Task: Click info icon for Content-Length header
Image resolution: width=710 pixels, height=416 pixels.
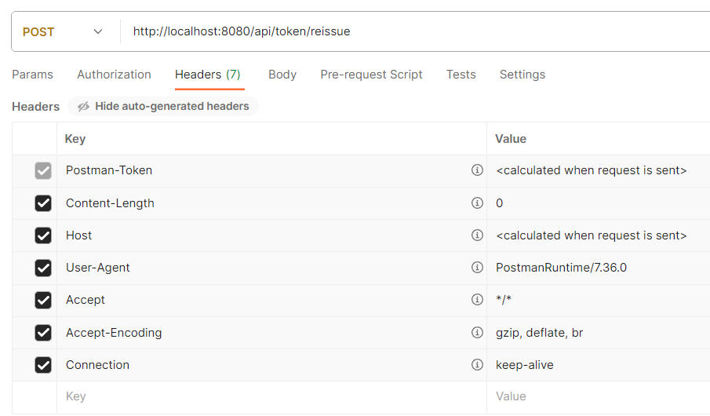Action: click(x=477, y=203)
